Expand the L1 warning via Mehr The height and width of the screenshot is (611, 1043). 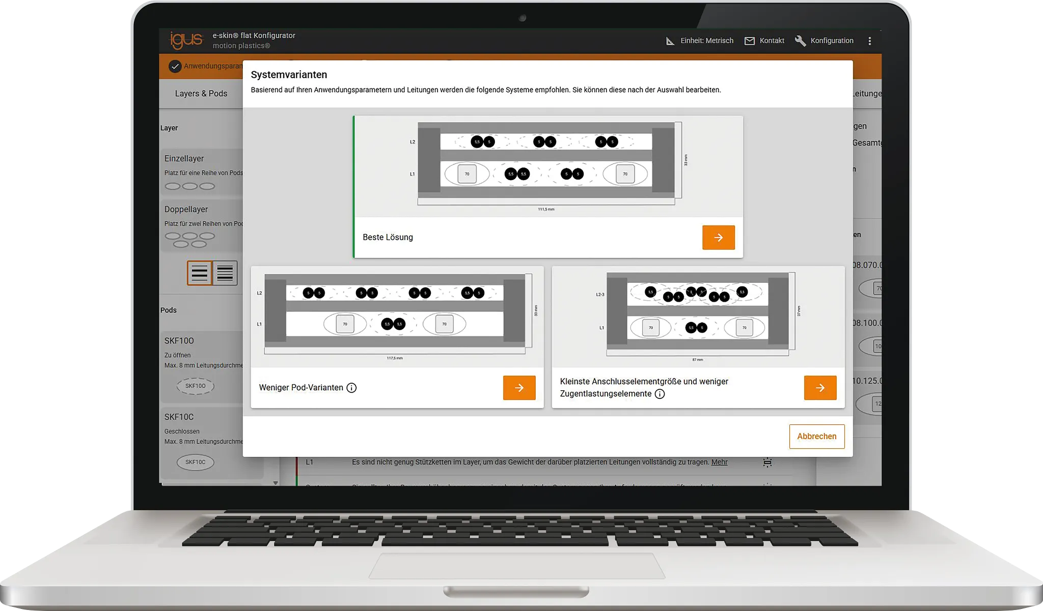[x=720, y=462]
